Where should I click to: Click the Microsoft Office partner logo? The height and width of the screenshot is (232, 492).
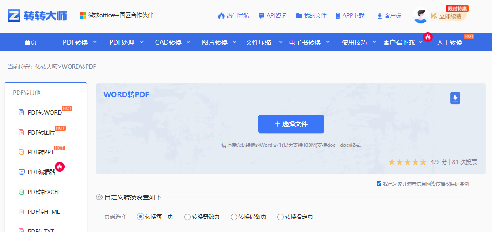coord(83,15)
